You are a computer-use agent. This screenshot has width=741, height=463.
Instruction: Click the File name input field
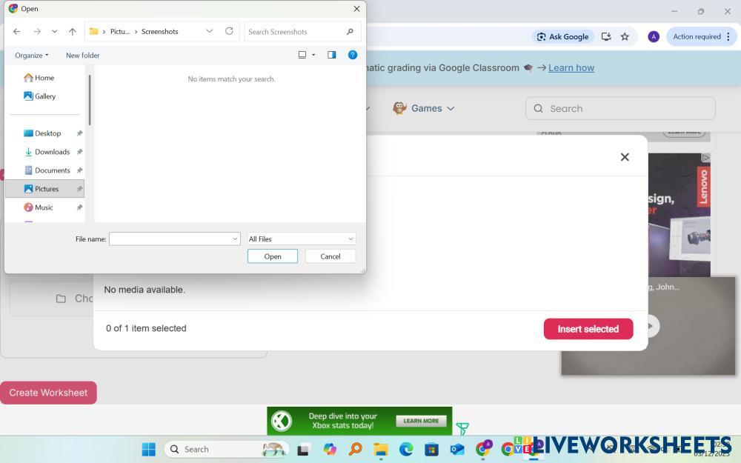[x=170, y=239]
